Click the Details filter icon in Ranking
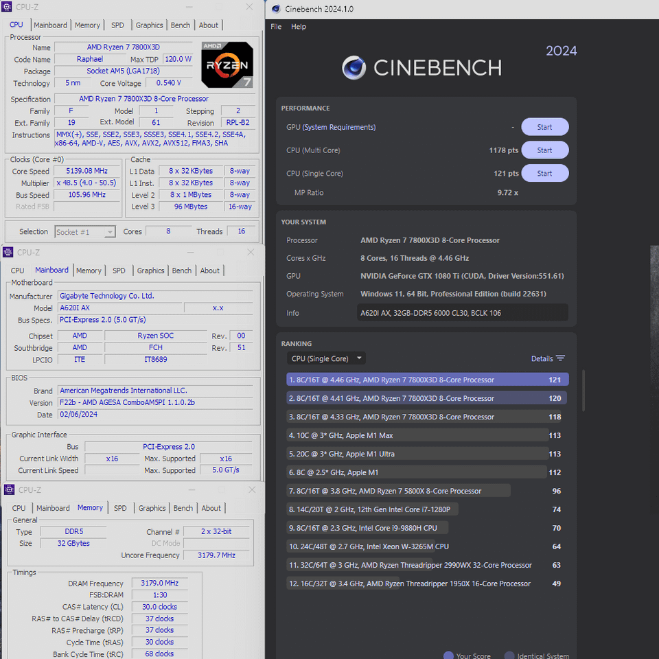 (560, 358)
